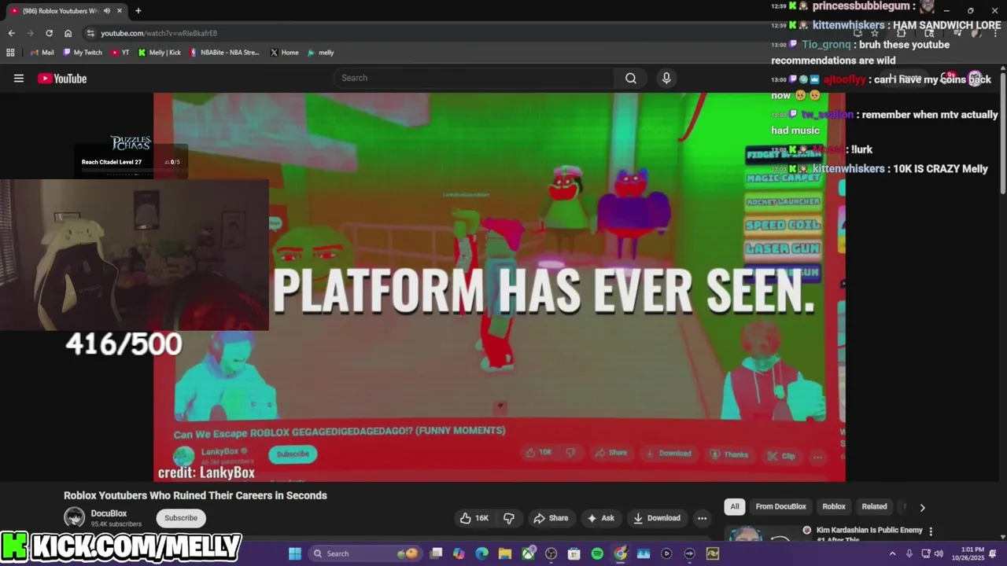
Task: Focus the YouTube search input field
Action: pos(474,78)
